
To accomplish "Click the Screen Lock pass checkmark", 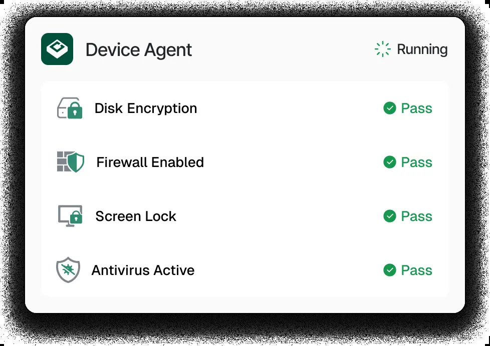I will [x=390, y=216].
